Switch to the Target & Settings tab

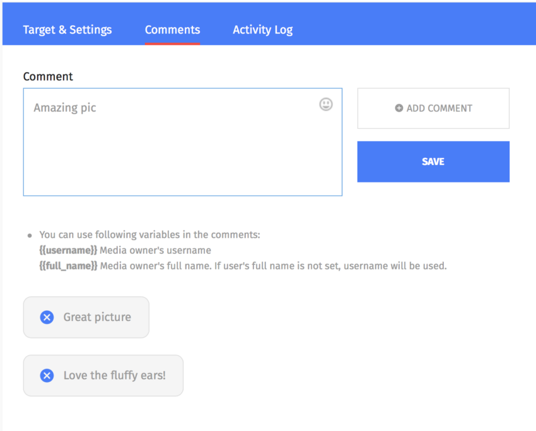click(67, 30)
